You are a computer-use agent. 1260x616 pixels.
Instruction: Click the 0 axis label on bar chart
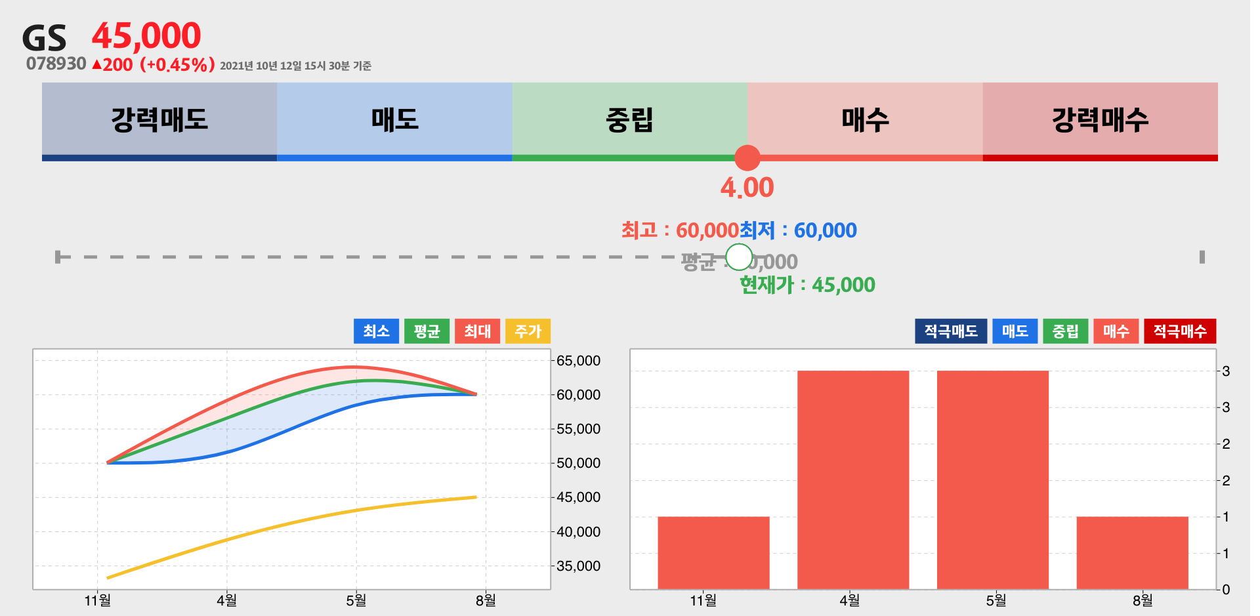point(1226,590)
